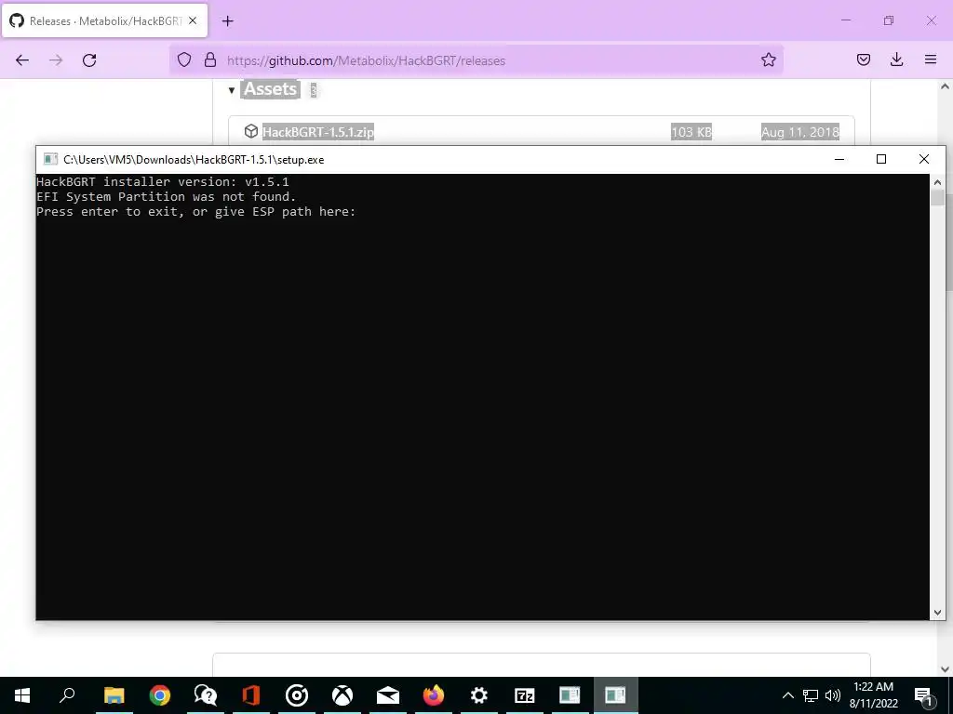Show hidden system tray icons
The image size is (953, 714).
point(787,695)
